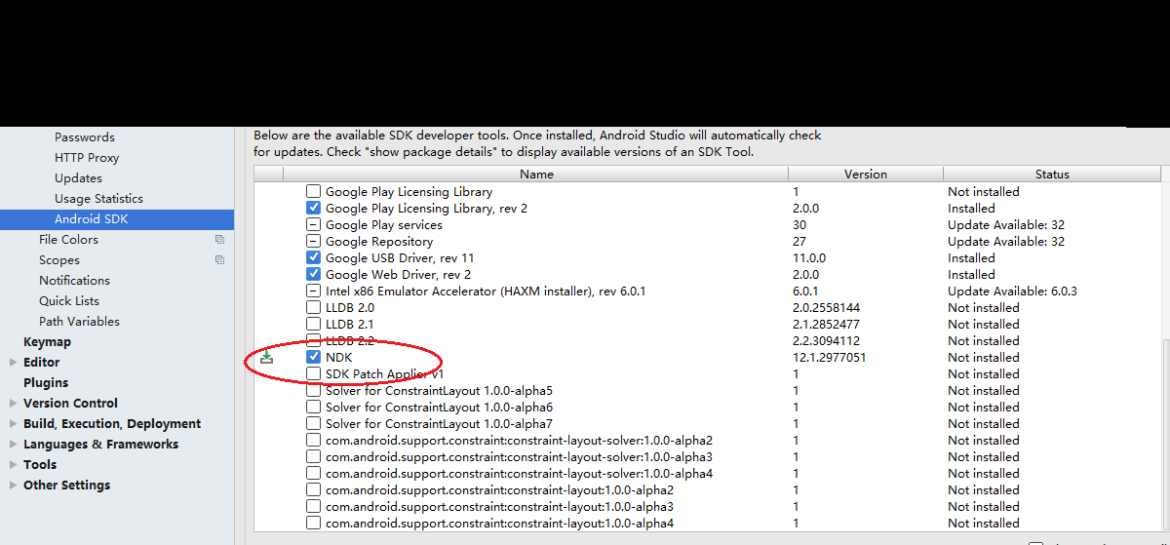Viewport: 1170px width, 545px height.
Task: Select the Plugins settings entry
Action: click(46, 383)
